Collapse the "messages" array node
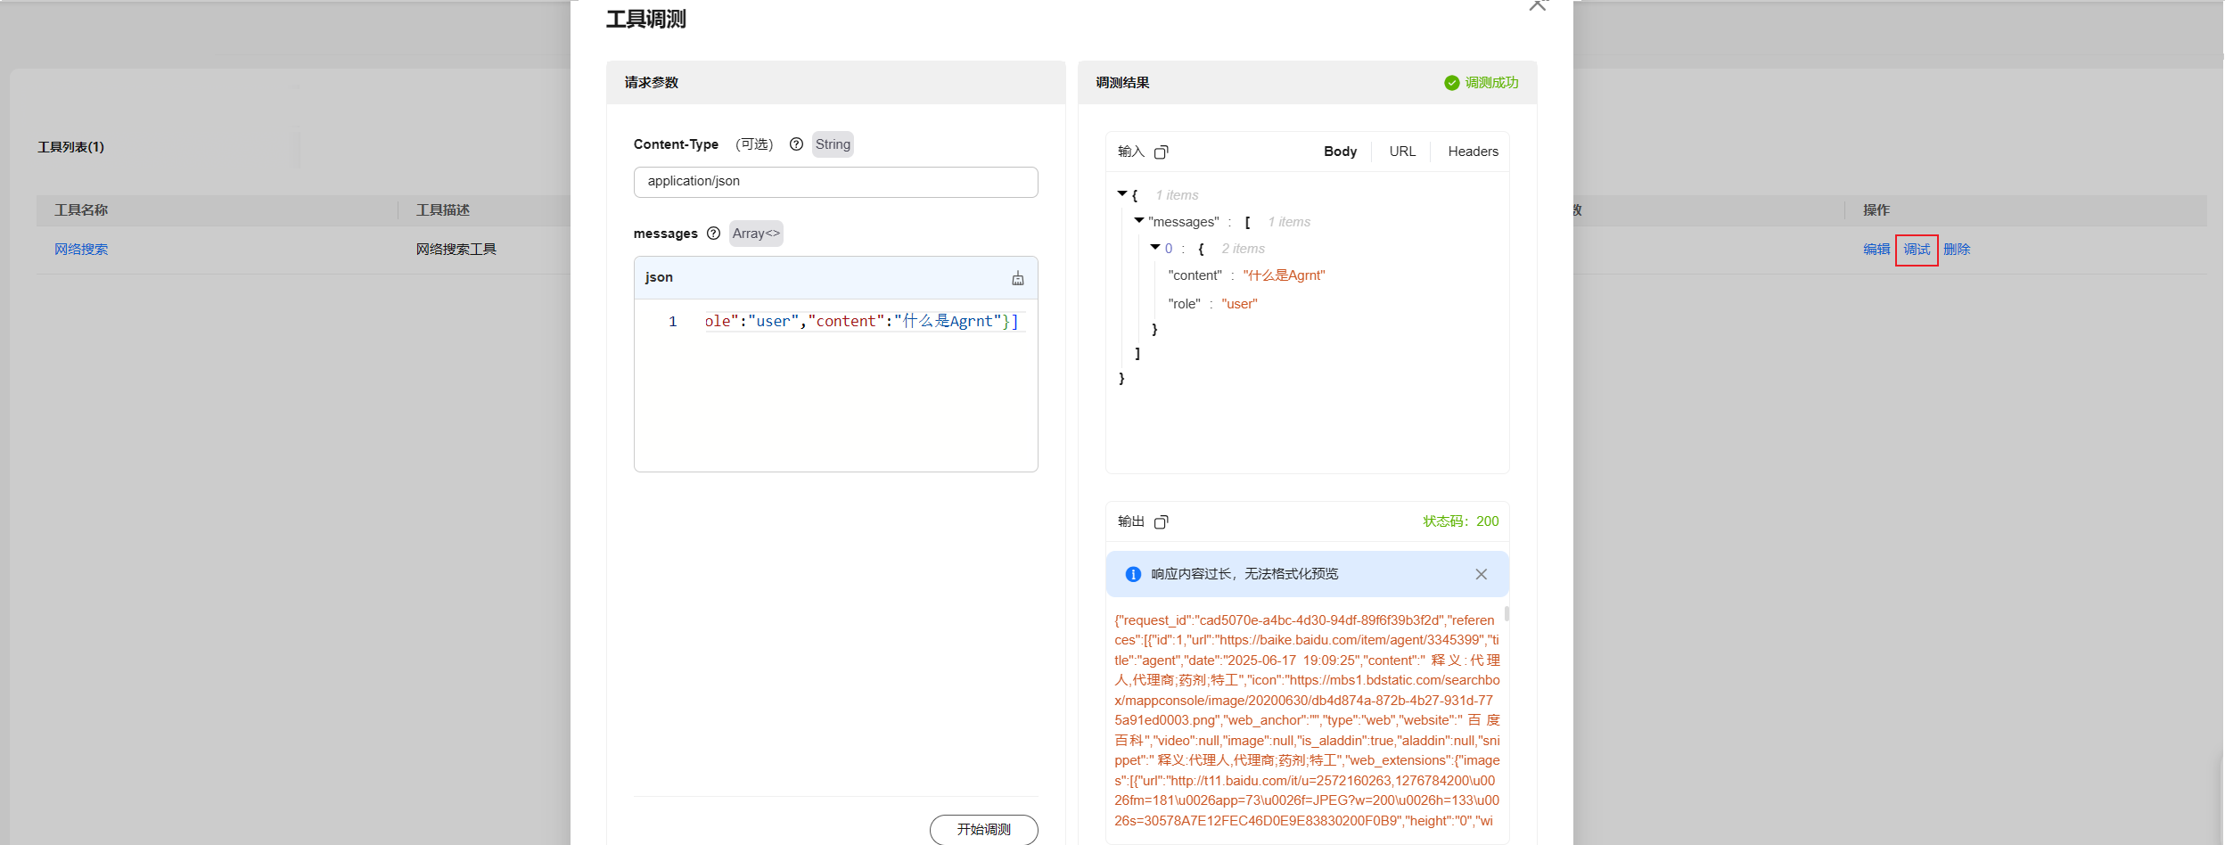2225x845 pixels. tap(1138, 220)
